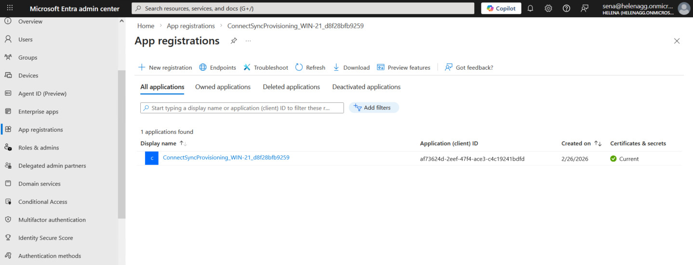Pin the App registrations page
The image size is (693, 265).
coord(234,41)
